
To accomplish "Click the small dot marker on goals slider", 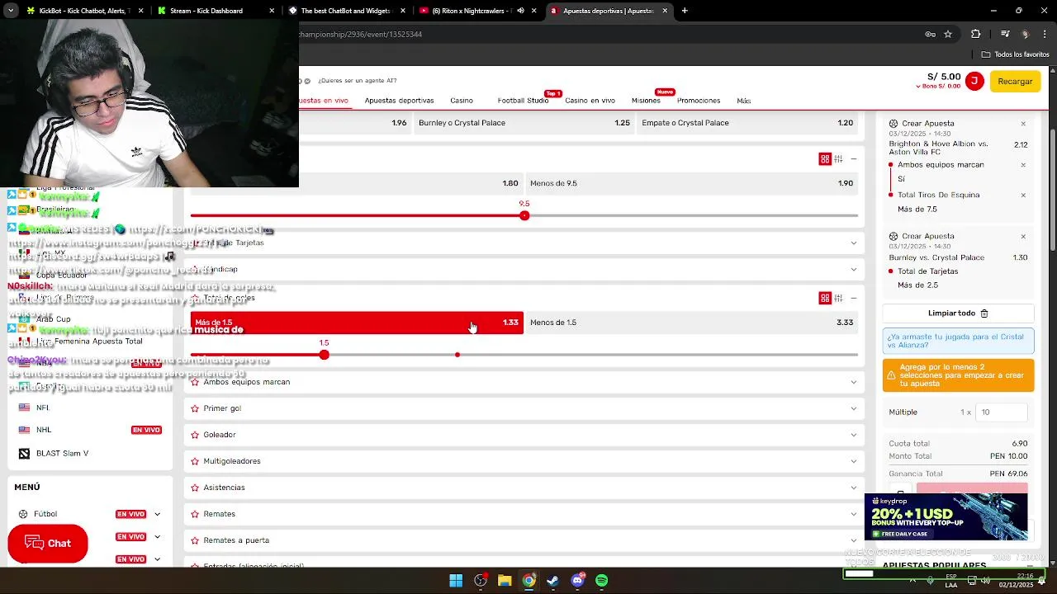I will [x=457, y=355].
